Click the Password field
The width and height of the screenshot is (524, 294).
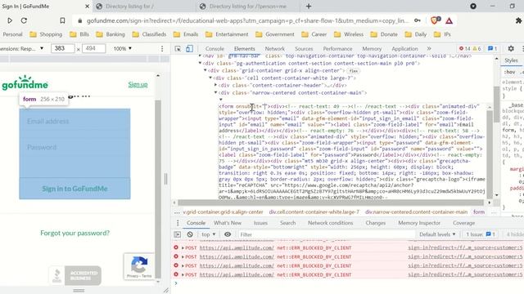coord(75,147)
